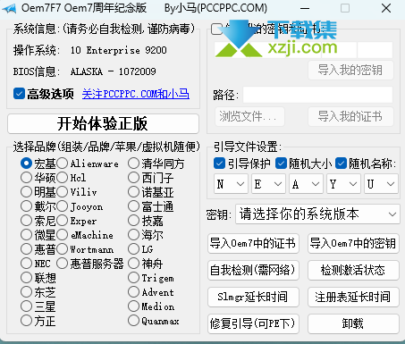Image resolution: width=405 pixels, height=344 pixels.
Task: Toggle the 引导保护 checkbox
Action: 219,164
